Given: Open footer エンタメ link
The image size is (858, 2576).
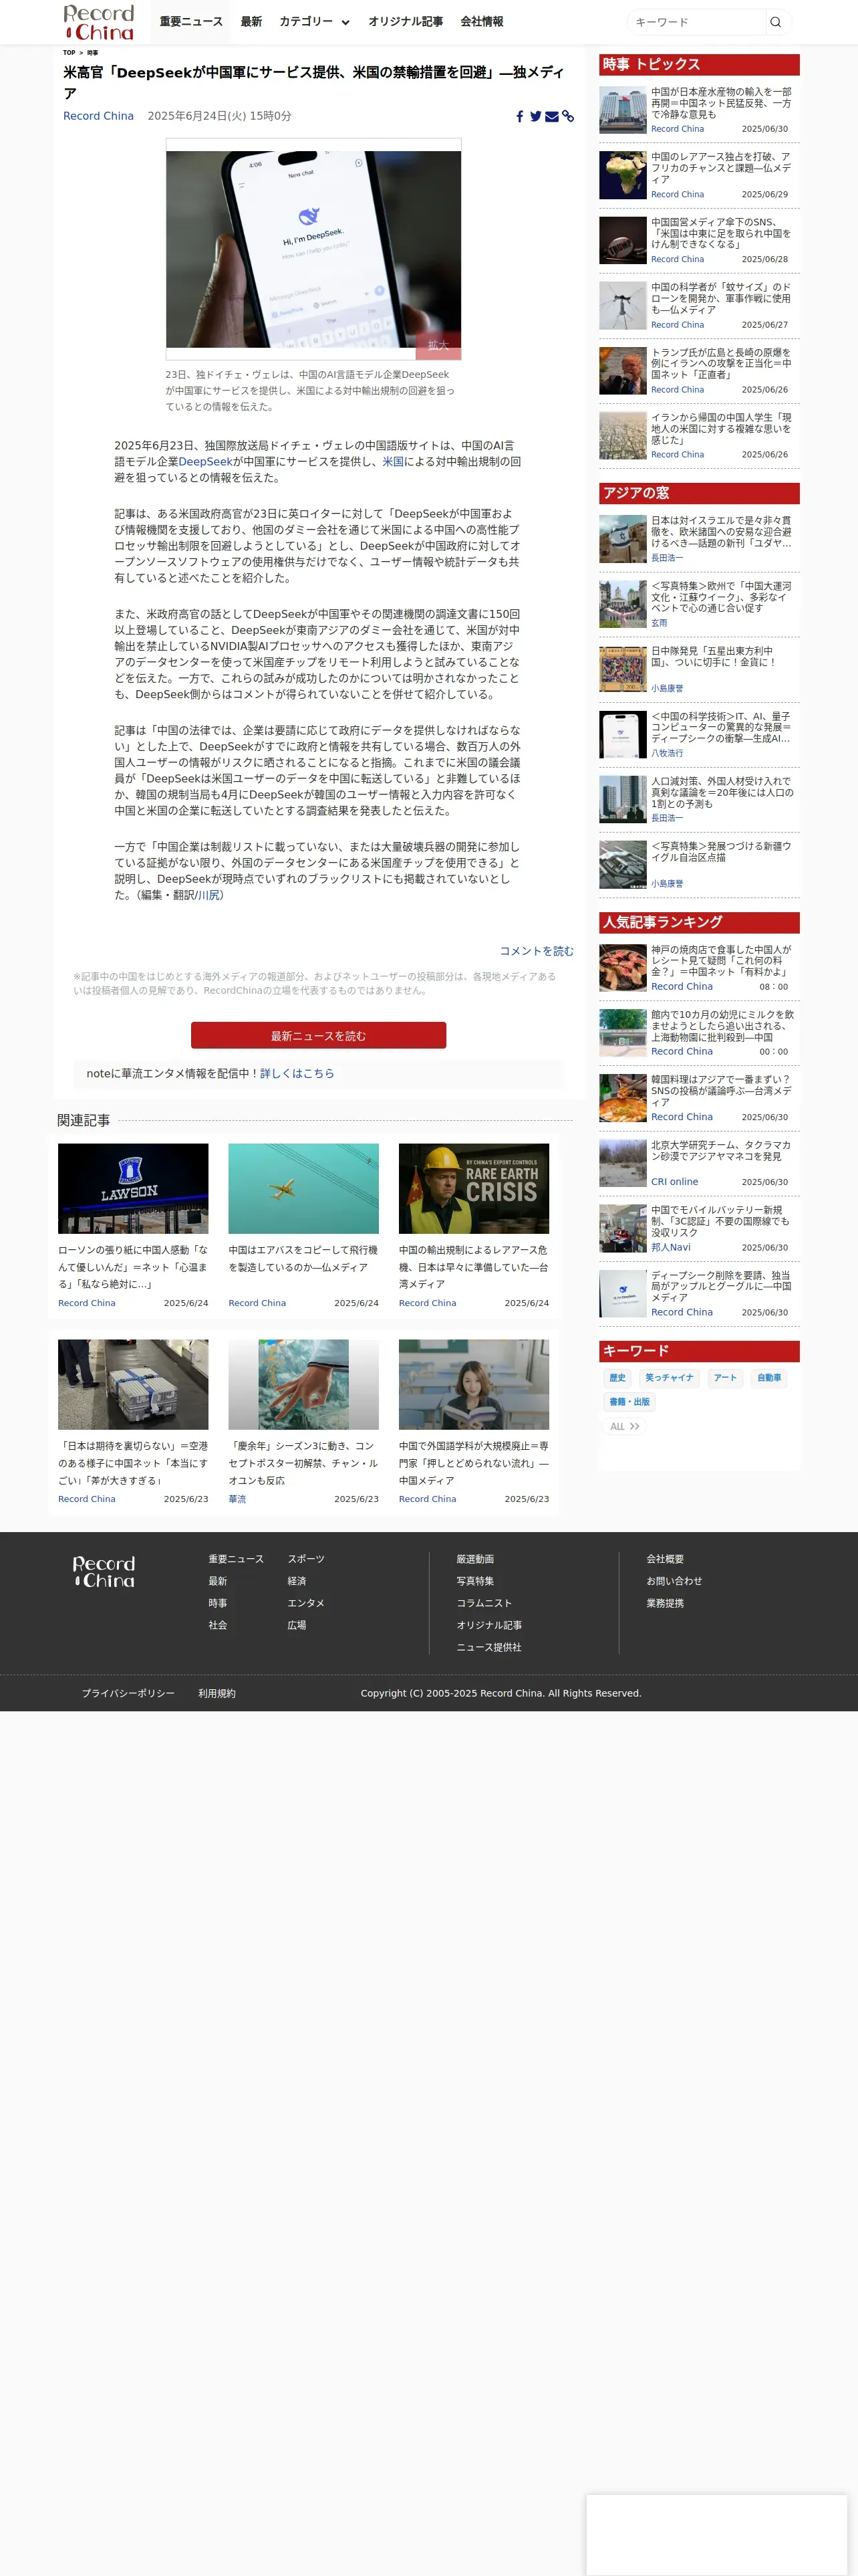Looking at the screenshot, I should click(305, 1603).
